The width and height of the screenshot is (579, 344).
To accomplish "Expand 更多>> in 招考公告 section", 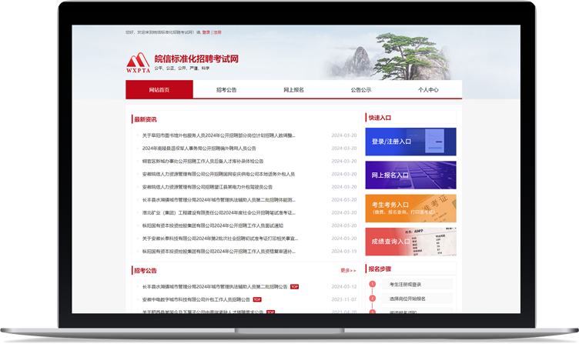I will point(348,270).
